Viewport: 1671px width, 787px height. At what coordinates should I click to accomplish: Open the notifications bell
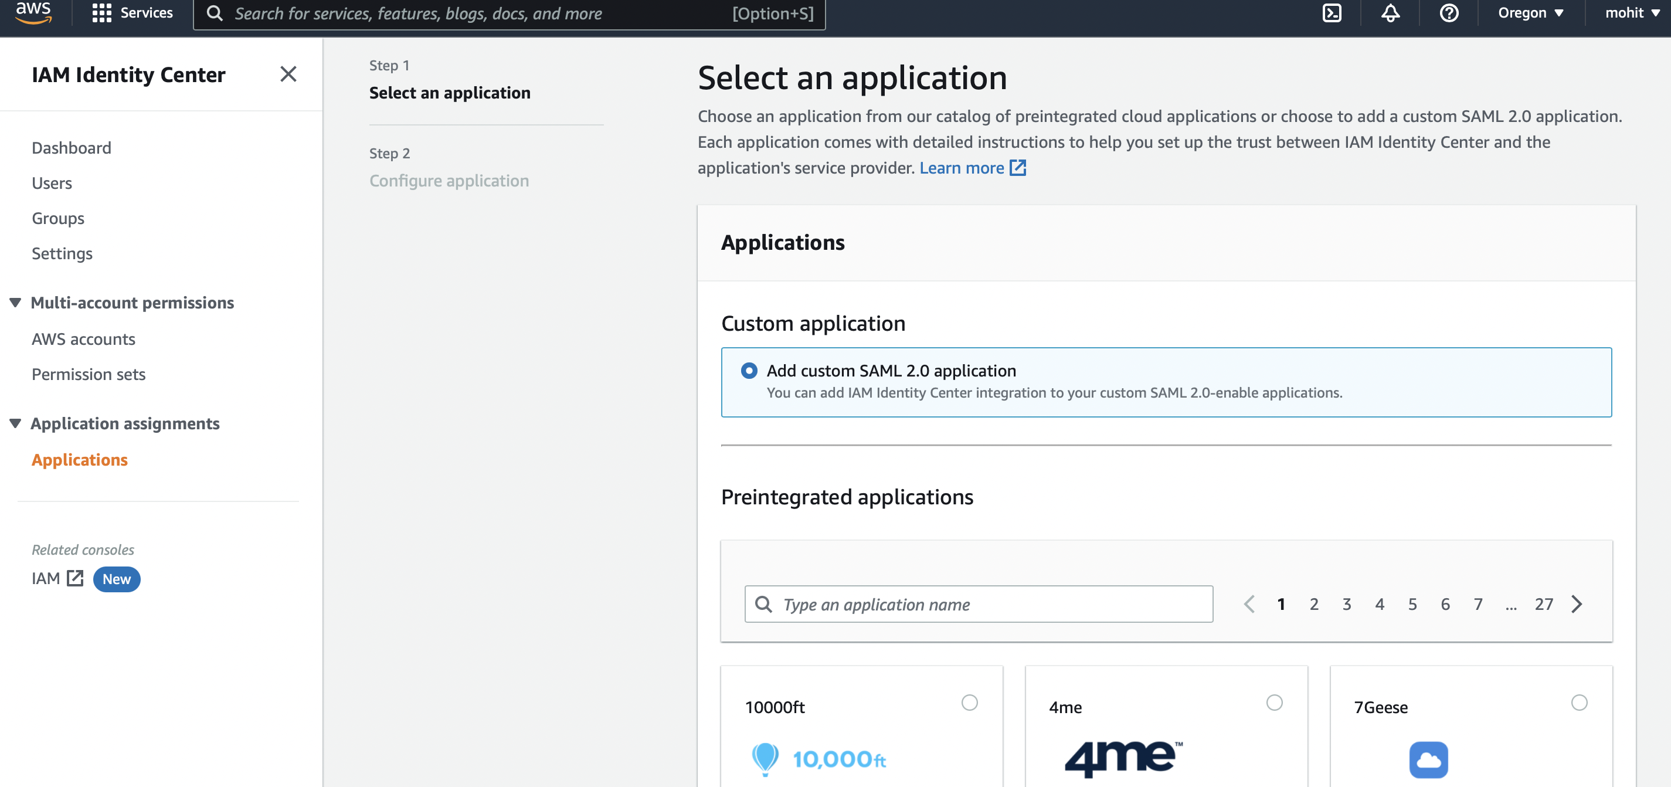point(1390,13)
